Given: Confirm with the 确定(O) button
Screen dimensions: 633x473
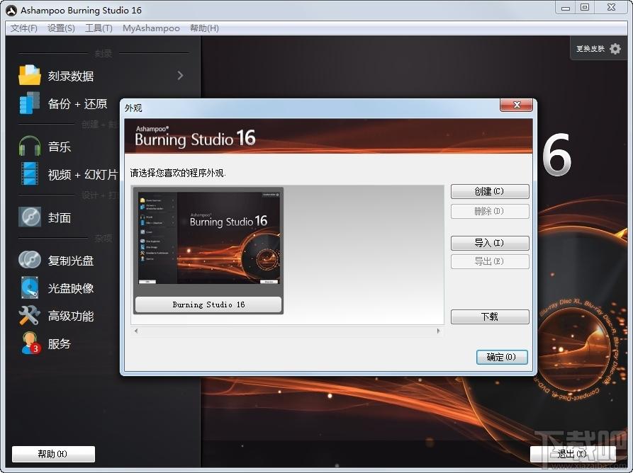Looking at the screenshot, I should (502, 358).
